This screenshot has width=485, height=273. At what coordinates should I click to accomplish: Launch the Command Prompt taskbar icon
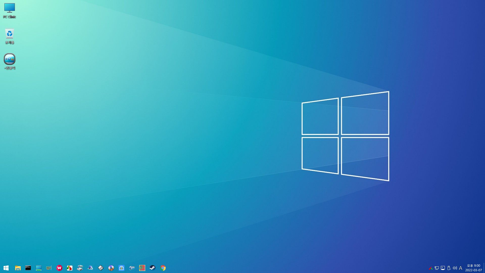tap(28, 268)
